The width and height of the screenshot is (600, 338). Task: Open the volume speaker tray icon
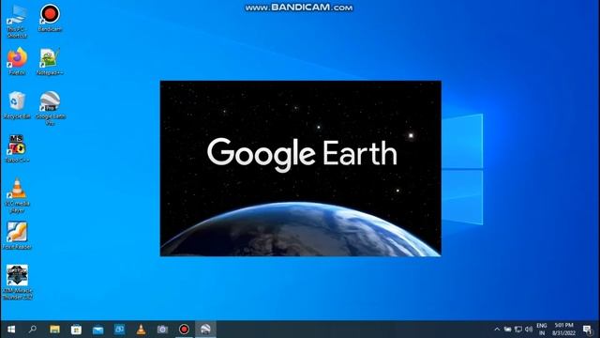point(529,330)
